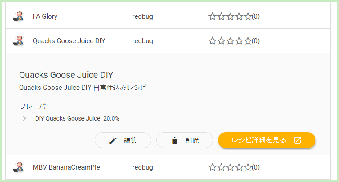Click the 削除 delete button

pos(185,140)
